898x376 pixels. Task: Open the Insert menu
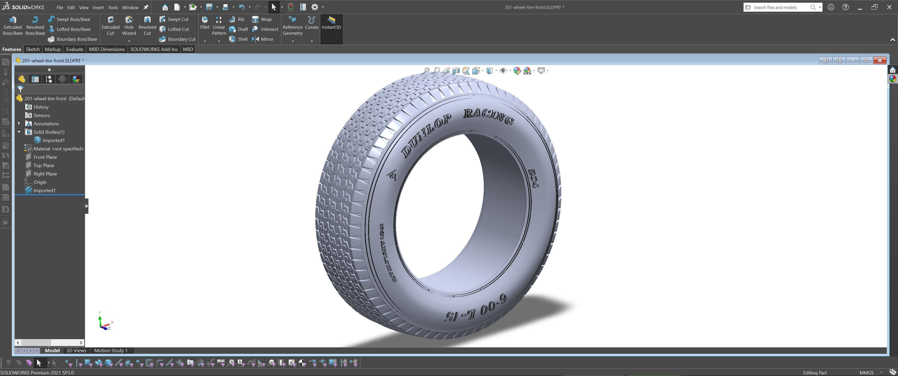click(98, 7)
